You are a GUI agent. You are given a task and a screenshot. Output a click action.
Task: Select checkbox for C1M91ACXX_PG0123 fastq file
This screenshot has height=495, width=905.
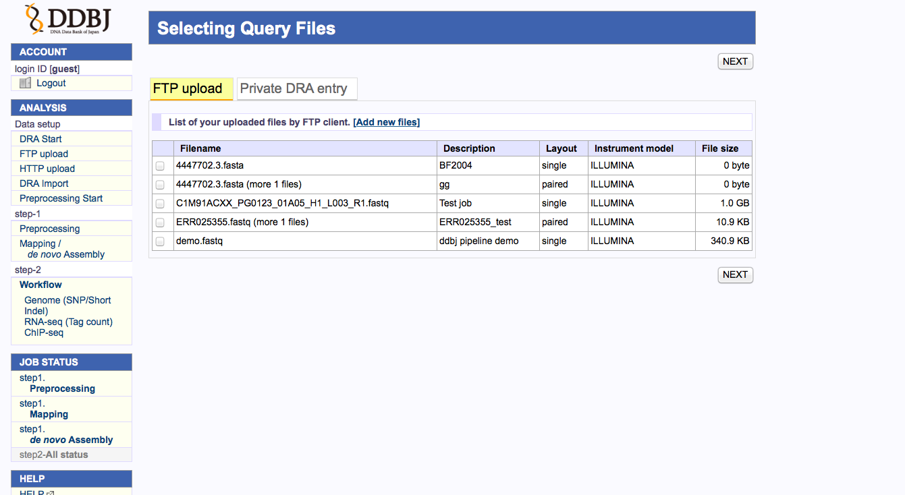click(160, 204)
